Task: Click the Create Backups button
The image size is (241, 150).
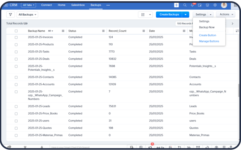Action: (169, 15)
